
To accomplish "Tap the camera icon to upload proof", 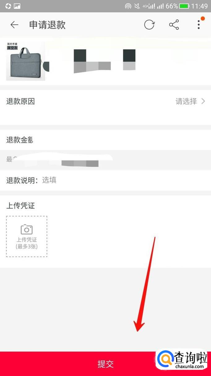I will [x=27, y=229].
